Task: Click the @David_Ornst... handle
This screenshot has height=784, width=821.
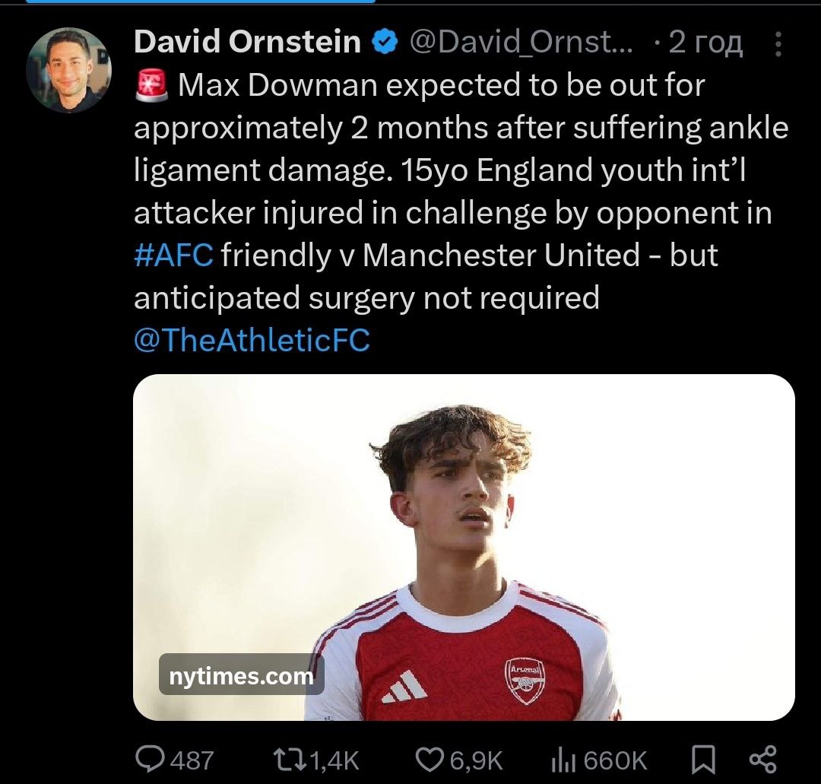Action: (521, 43)
